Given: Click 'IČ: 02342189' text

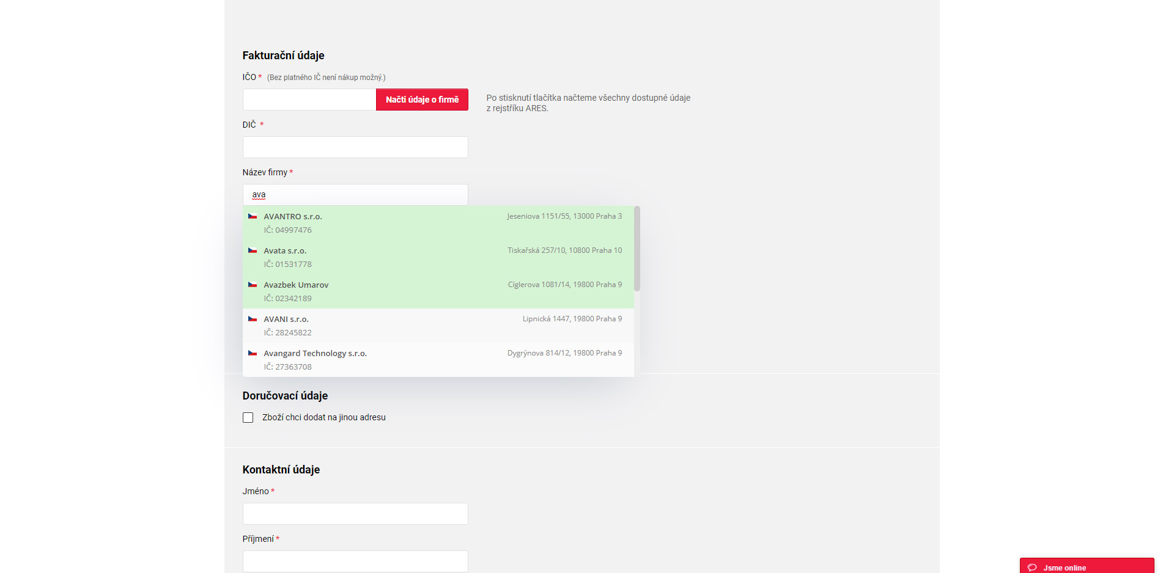Looking at the screenshot, I should point(287,299).
